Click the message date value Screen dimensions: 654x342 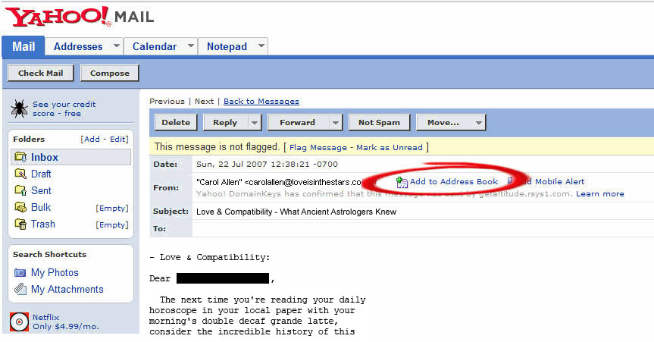(x=267, y=164)
